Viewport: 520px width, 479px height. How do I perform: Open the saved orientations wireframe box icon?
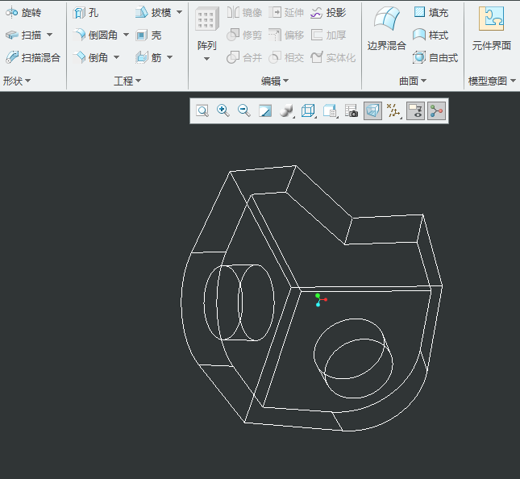click(x=308, y=110)
